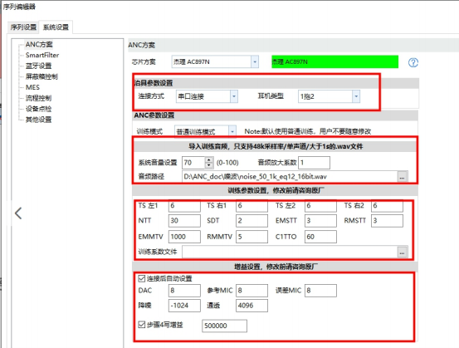Viewport: 459px width, 348px height.
Task: Click the 误差MIC gain input field
Action: coord(320,291)
